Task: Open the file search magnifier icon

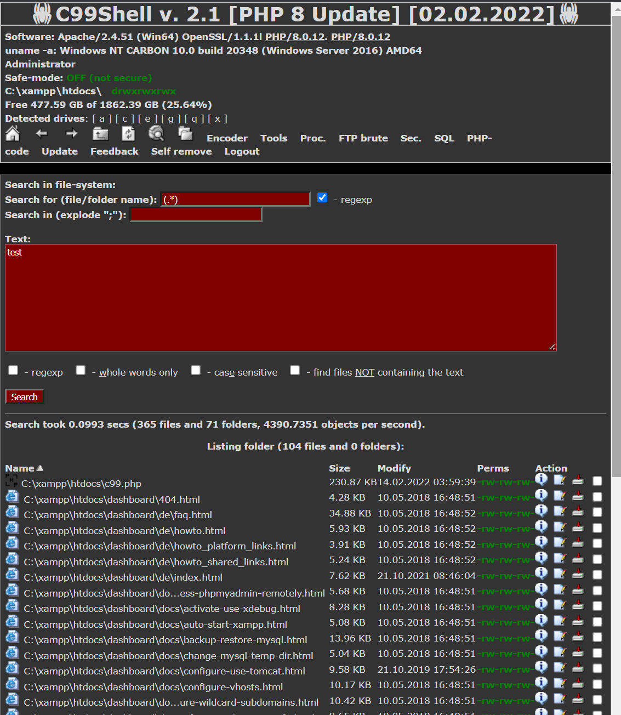Action: [157, 133]
